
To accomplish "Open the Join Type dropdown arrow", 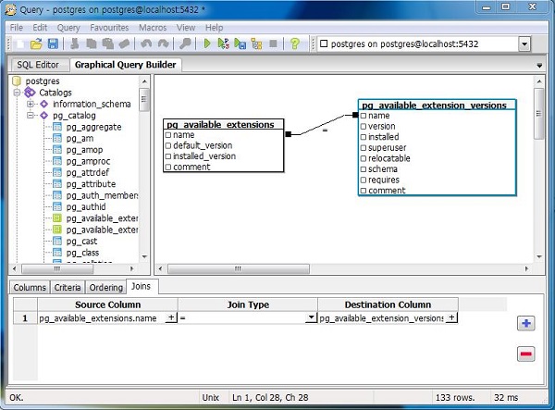I will click(x=311, y=317).
